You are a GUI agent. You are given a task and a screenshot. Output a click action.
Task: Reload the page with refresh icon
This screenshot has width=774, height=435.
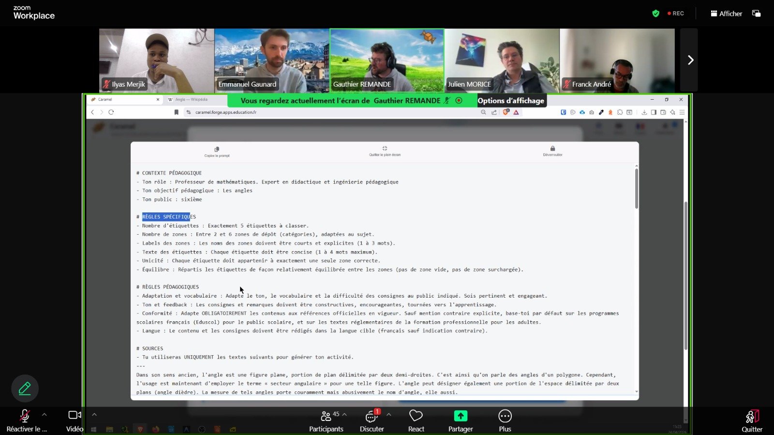111,112
